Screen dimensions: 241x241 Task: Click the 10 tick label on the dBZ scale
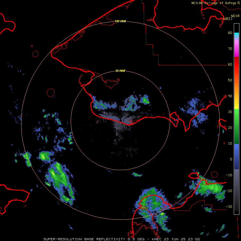[x=230, y=144]
